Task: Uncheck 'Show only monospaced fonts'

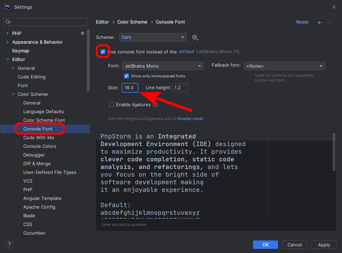Action: (127, 76)
